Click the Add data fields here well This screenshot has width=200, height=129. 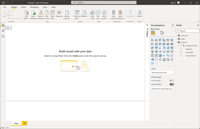162,72
